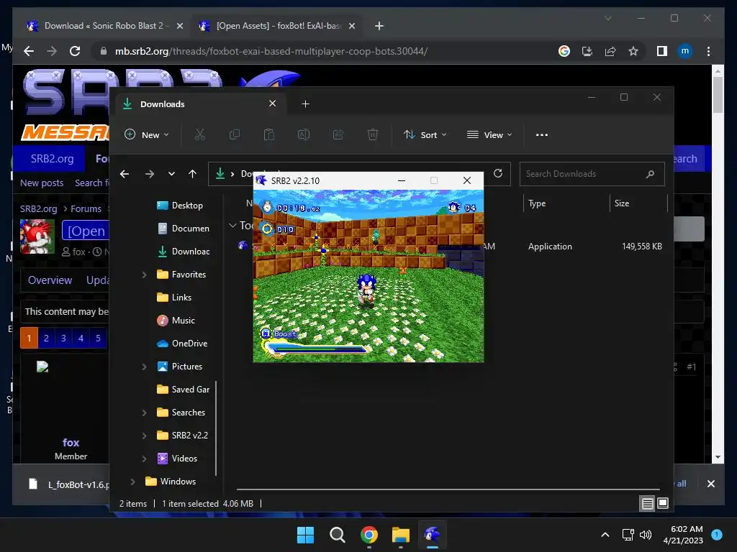Go back in File Explorer
The image size is (737, 552).
coord(125,174)
